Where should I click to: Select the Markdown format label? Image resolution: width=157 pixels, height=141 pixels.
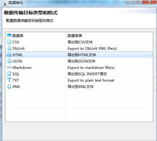click(x=22, y=67)
